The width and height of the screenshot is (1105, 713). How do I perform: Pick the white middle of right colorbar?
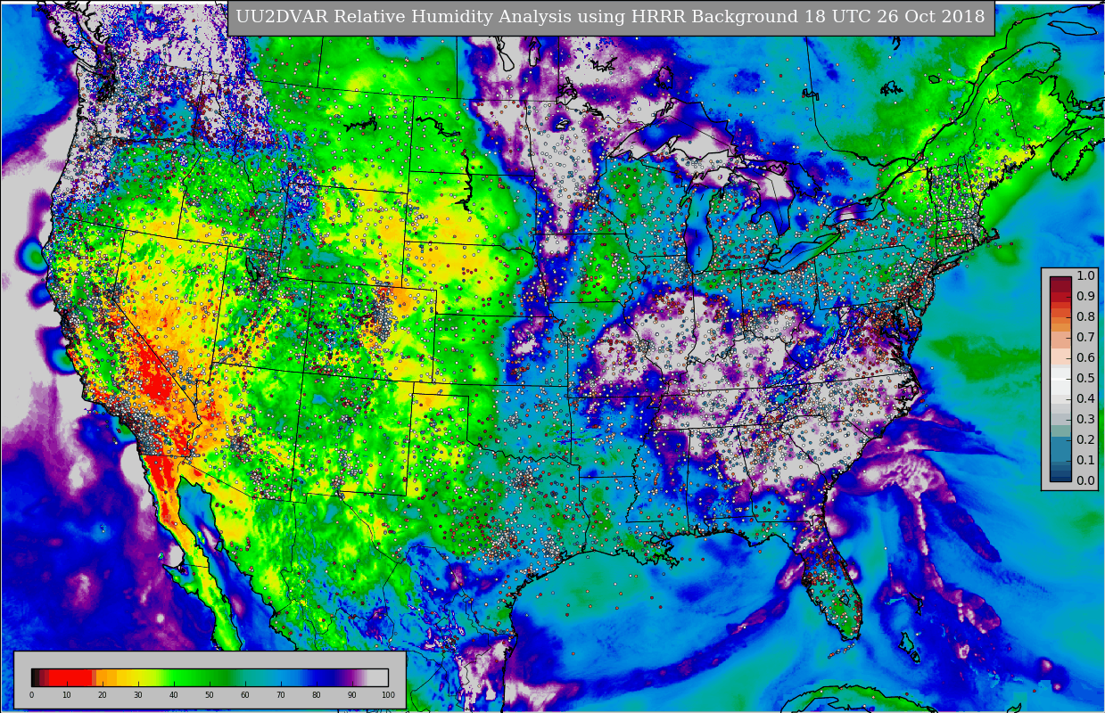point(1060,378)
